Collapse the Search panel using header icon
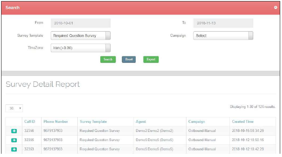This screenshot has height=157, width=282. click(x=275, y=8)
